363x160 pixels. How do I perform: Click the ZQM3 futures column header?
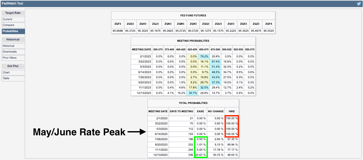181,24
